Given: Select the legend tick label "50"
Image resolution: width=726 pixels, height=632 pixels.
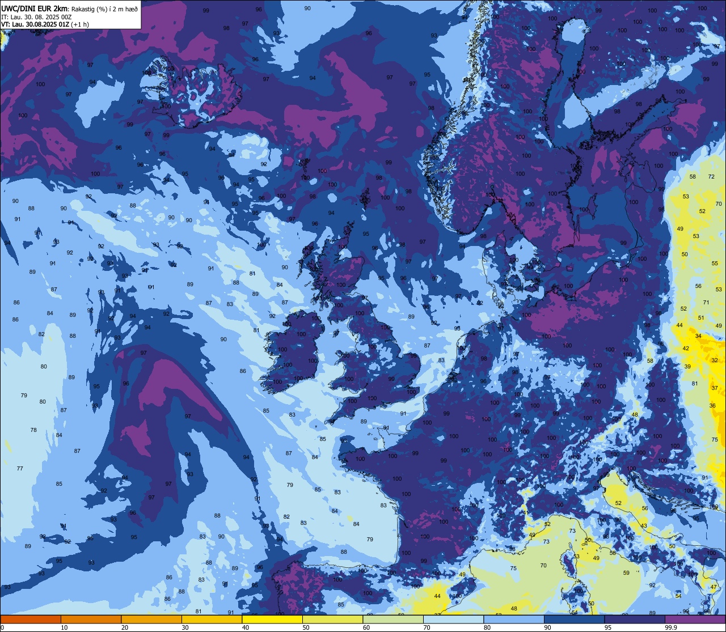Looking at the screenshot, I should pos(306,627).
